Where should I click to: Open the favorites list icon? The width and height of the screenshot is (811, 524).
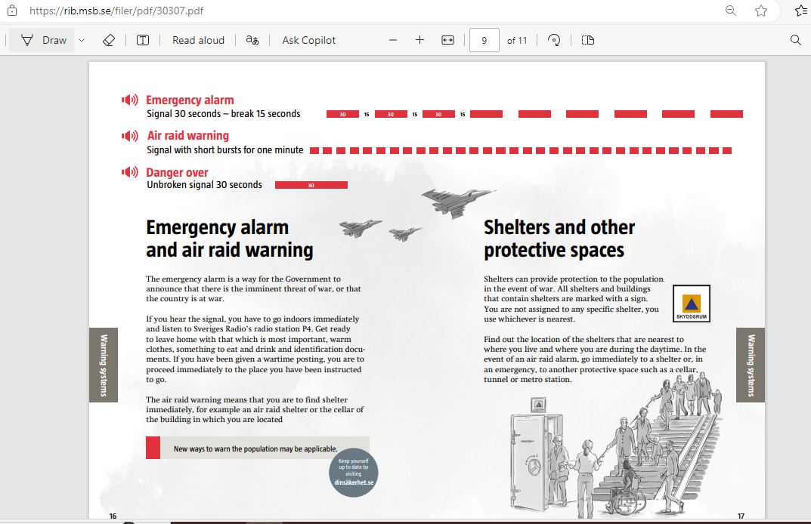pyautogui.click(x=801, y=11)
